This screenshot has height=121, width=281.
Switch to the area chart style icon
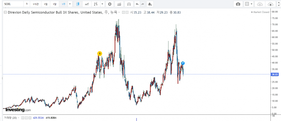(87, 4)
